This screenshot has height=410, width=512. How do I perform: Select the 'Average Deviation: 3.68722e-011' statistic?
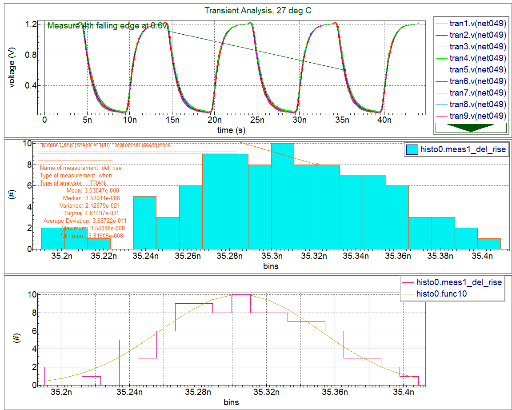(85, 221)
